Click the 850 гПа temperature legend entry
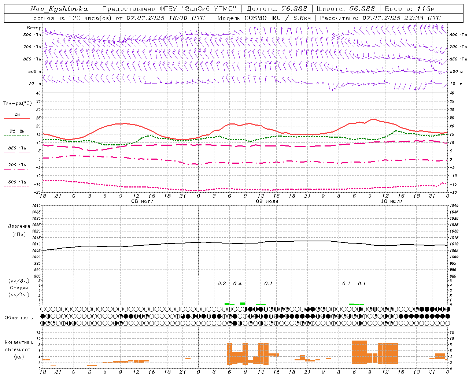The width and height of the screenshot is (469, 375). tap(17, 149)
